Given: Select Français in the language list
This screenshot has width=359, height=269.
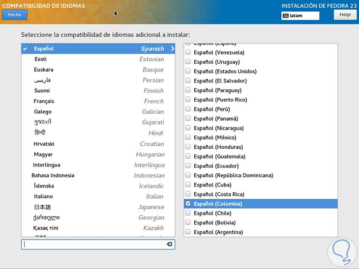Looking at the screenshot, I should (x=44, y=101).
